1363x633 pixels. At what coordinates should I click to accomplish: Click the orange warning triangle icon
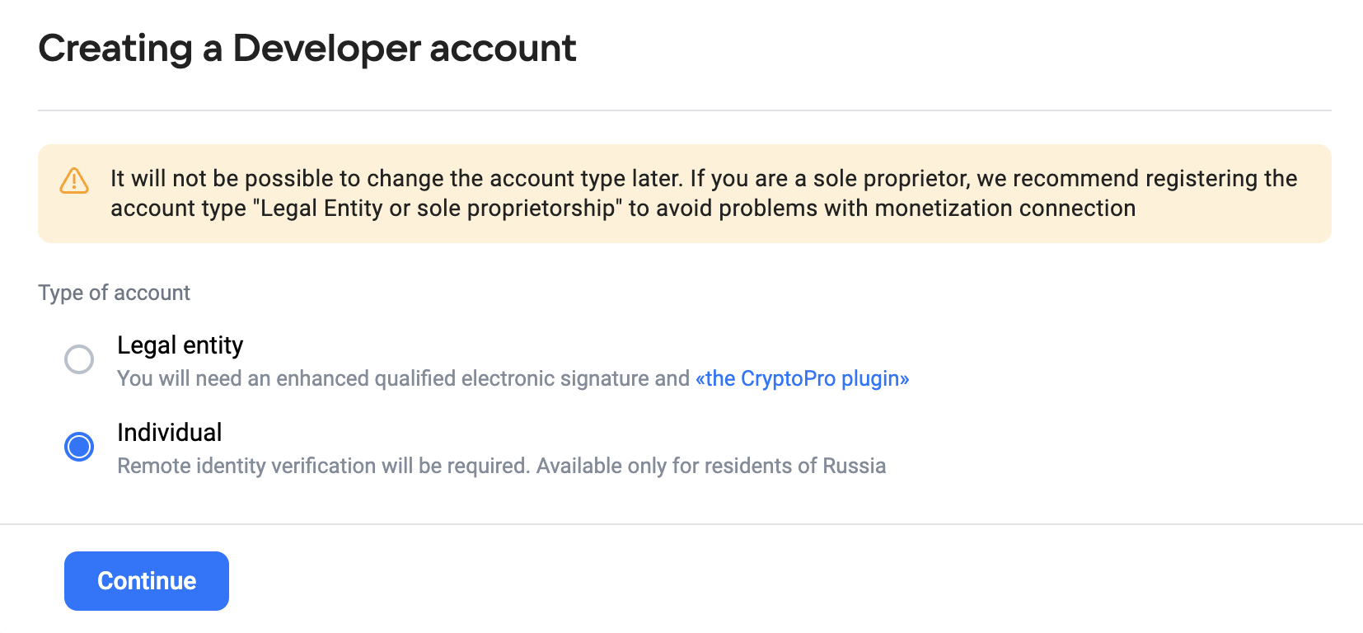(74, 181)
